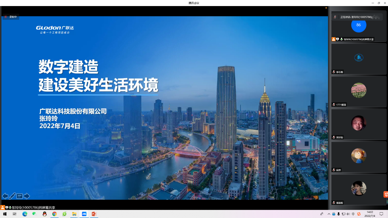Screen dimensions: 388x218
Task: Click the orange host icon below the slide
Action: point(2,207)
